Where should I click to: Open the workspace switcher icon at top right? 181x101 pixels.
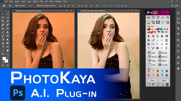pos(177,6)
